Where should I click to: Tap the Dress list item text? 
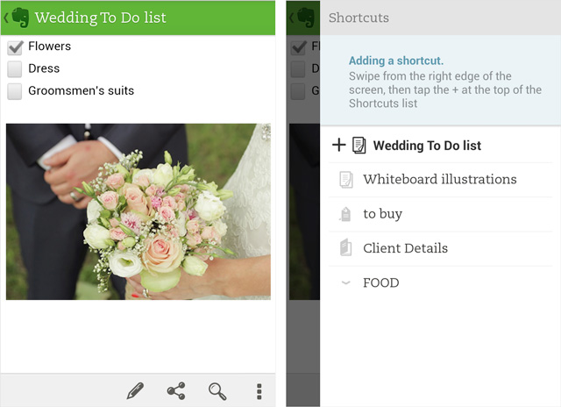[x=44, y=68]
